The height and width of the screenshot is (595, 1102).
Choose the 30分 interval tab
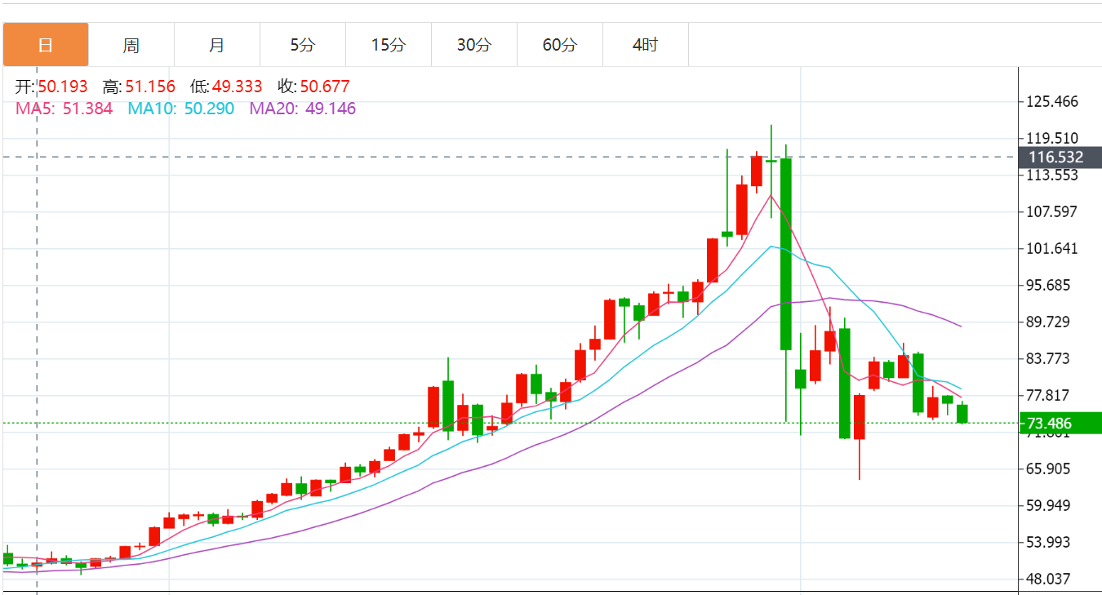tap(473, 45)
